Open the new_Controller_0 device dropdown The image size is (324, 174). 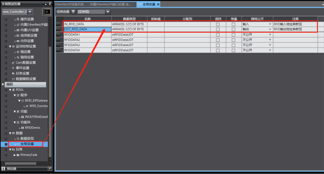[x=30, y=12]
